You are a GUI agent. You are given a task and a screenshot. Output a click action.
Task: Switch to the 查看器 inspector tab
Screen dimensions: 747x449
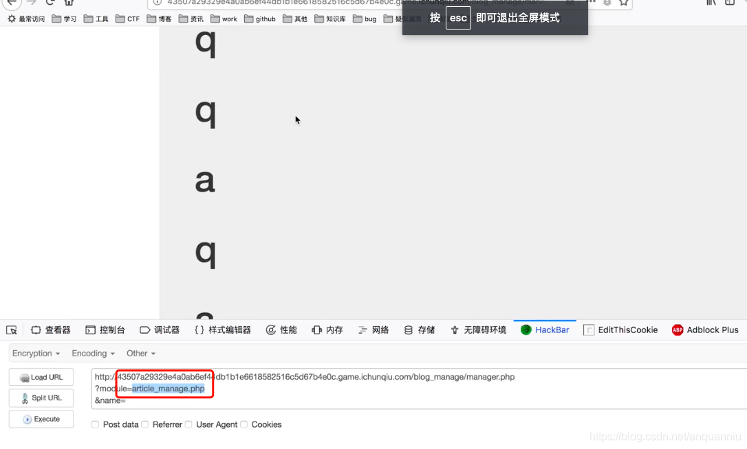(x=50, y=330)
